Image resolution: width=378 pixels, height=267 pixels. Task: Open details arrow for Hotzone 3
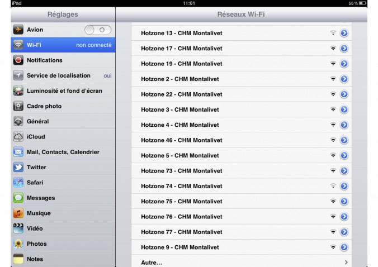coord(344,109)
